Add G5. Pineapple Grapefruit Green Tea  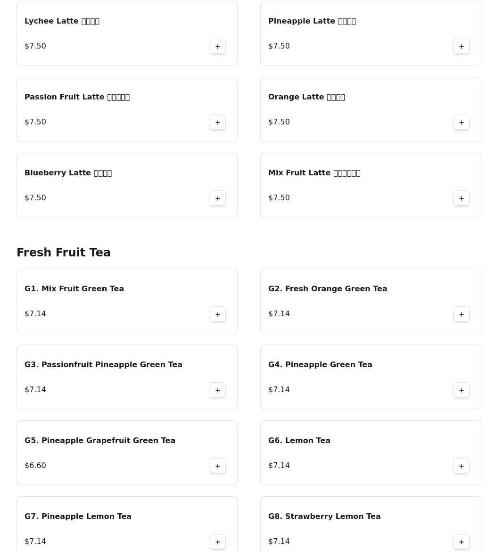point(218,466)
